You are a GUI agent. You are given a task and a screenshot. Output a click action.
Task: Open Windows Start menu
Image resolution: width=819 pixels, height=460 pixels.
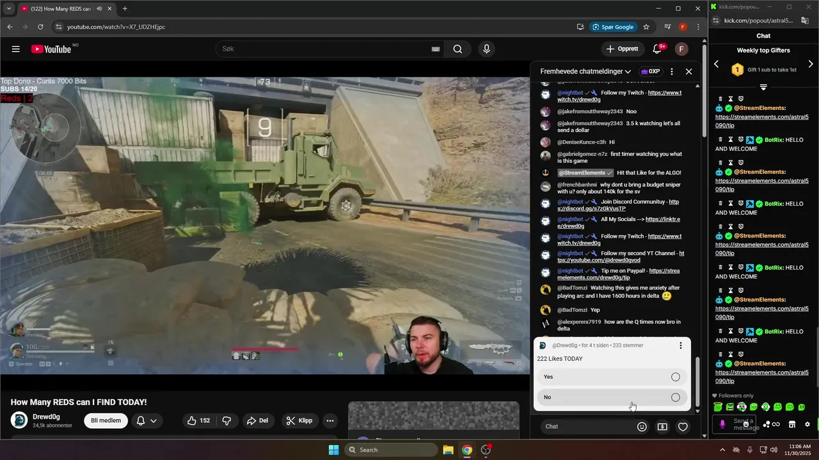333,450
